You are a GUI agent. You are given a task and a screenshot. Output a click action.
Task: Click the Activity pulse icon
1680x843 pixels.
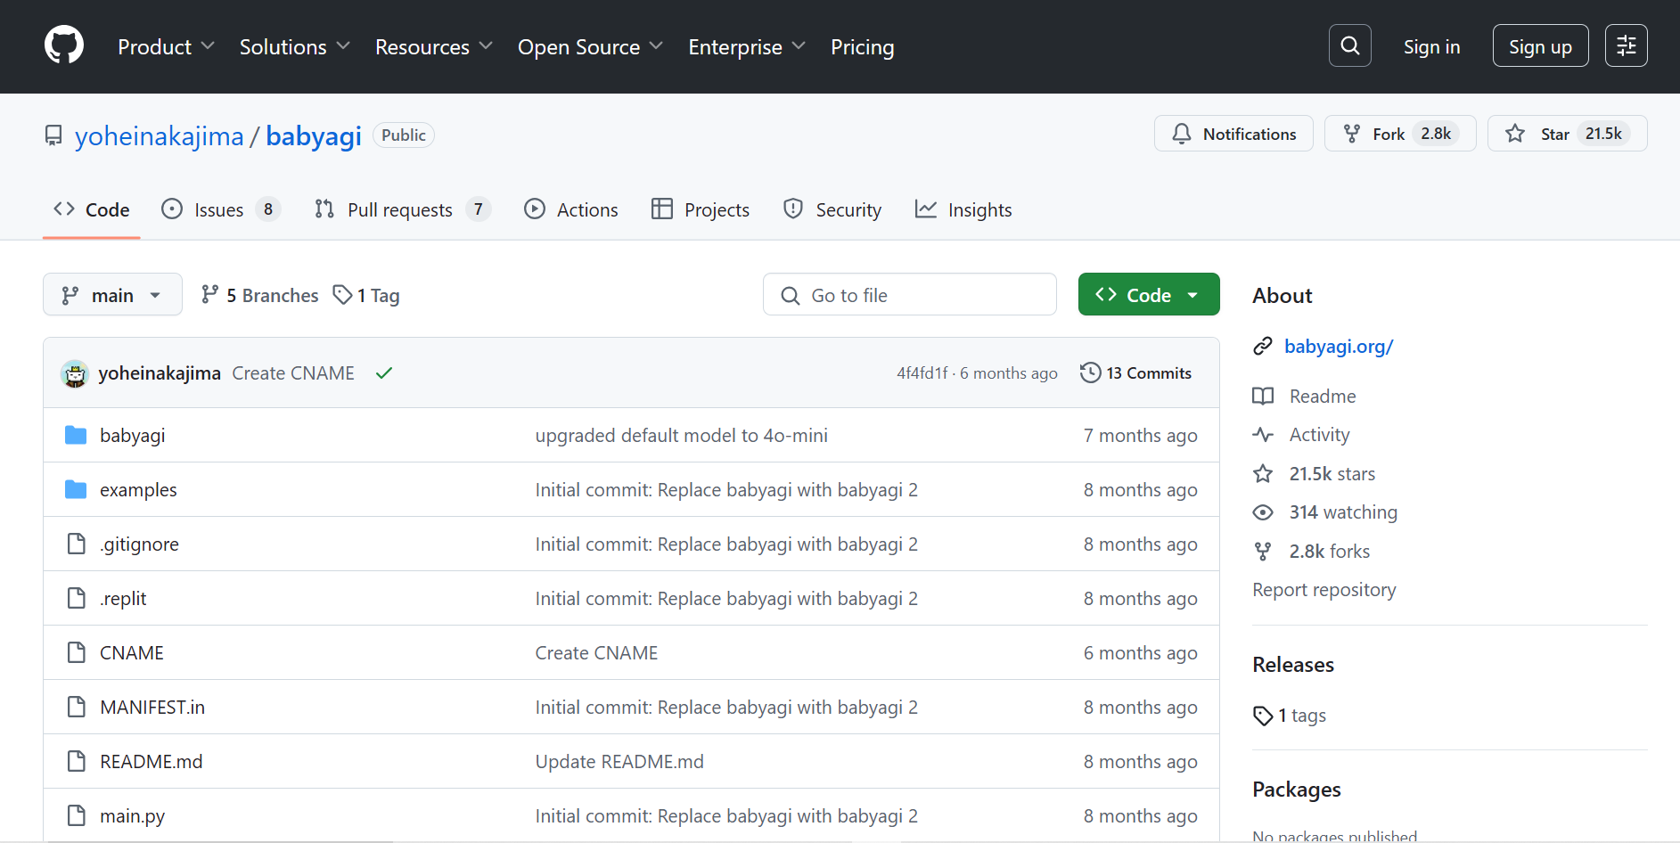click(x=1263, y=434)
